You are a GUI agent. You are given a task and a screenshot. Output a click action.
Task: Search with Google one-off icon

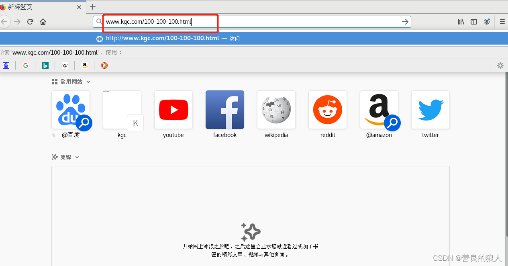pyautogui.click(x=26, y=65)
